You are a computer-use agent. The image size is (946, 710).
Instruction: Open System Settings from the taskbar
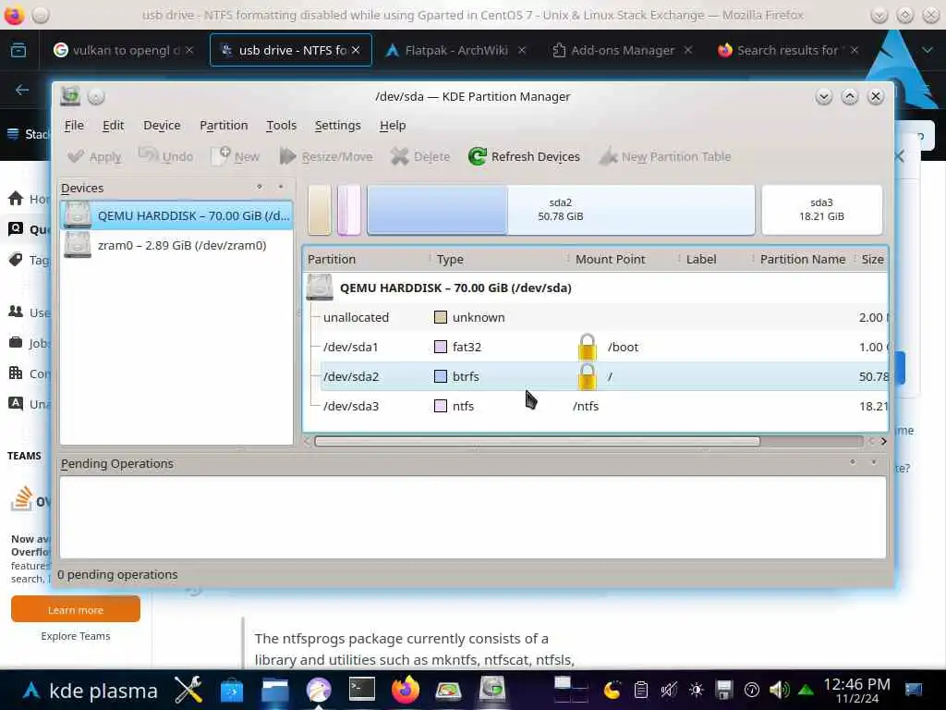pyautogui.click(x=188, y=690)
